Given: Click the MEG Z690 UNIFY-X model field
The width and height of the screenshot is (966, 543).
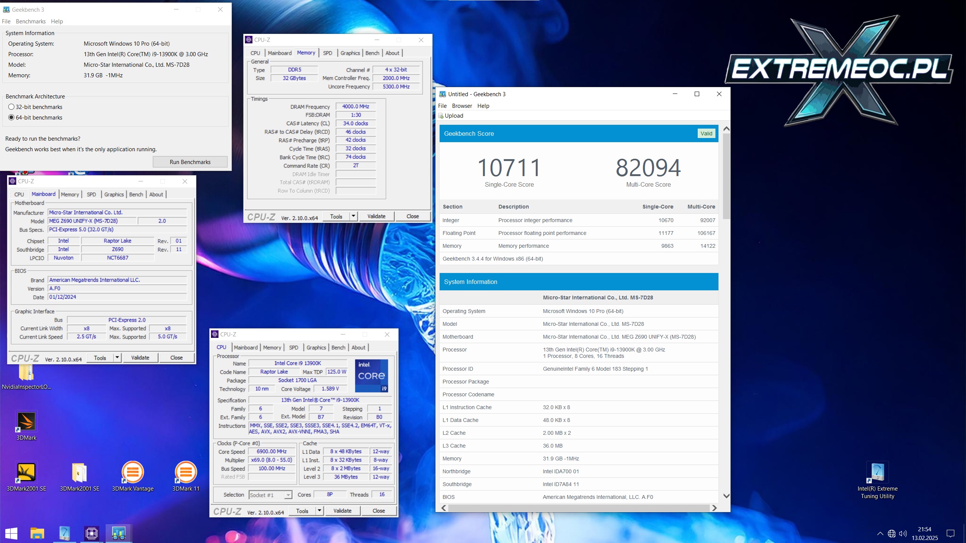Looking at the screenshot, I should (92, 221).
